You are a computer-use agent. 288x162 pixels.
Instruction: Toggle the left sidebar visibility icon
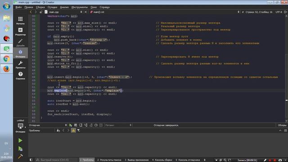(x=31, y=160)
